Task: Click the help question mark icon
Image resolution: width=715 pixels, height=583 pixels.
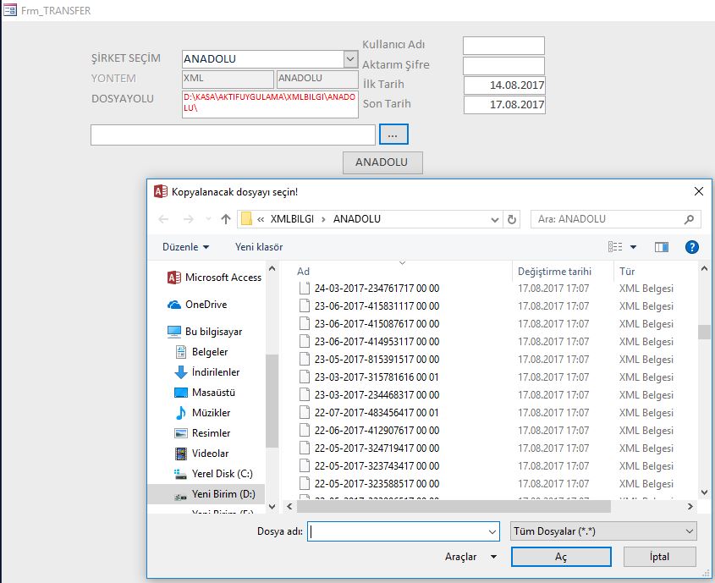Action: (691, 247)
